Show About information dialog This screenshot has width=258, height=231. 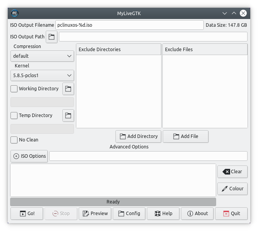(197, 214)
